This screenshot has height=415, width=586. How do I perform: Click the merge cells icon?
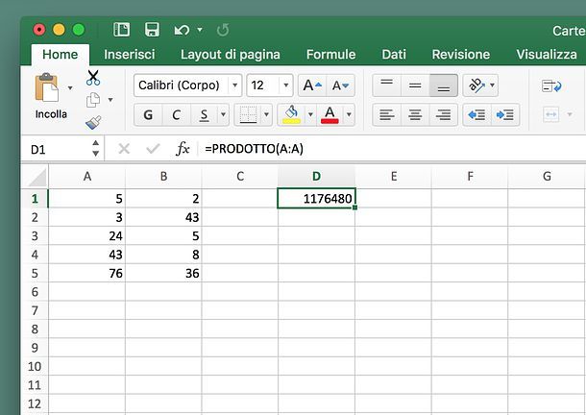[x=551, y=114]
